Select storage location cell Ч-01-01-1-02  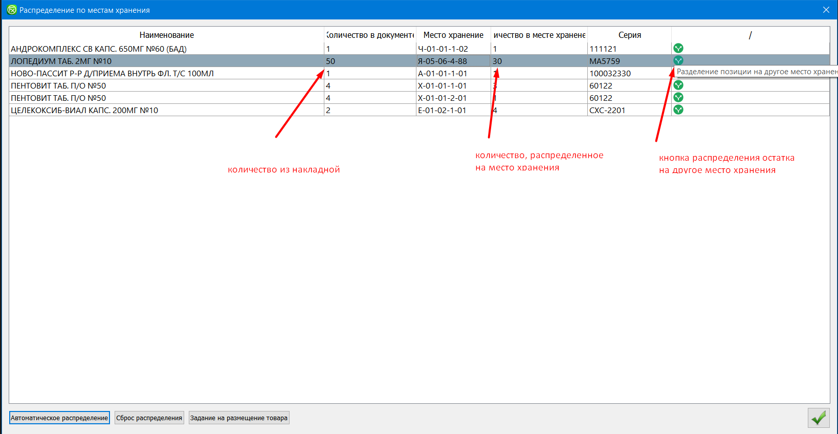point(443,49)
